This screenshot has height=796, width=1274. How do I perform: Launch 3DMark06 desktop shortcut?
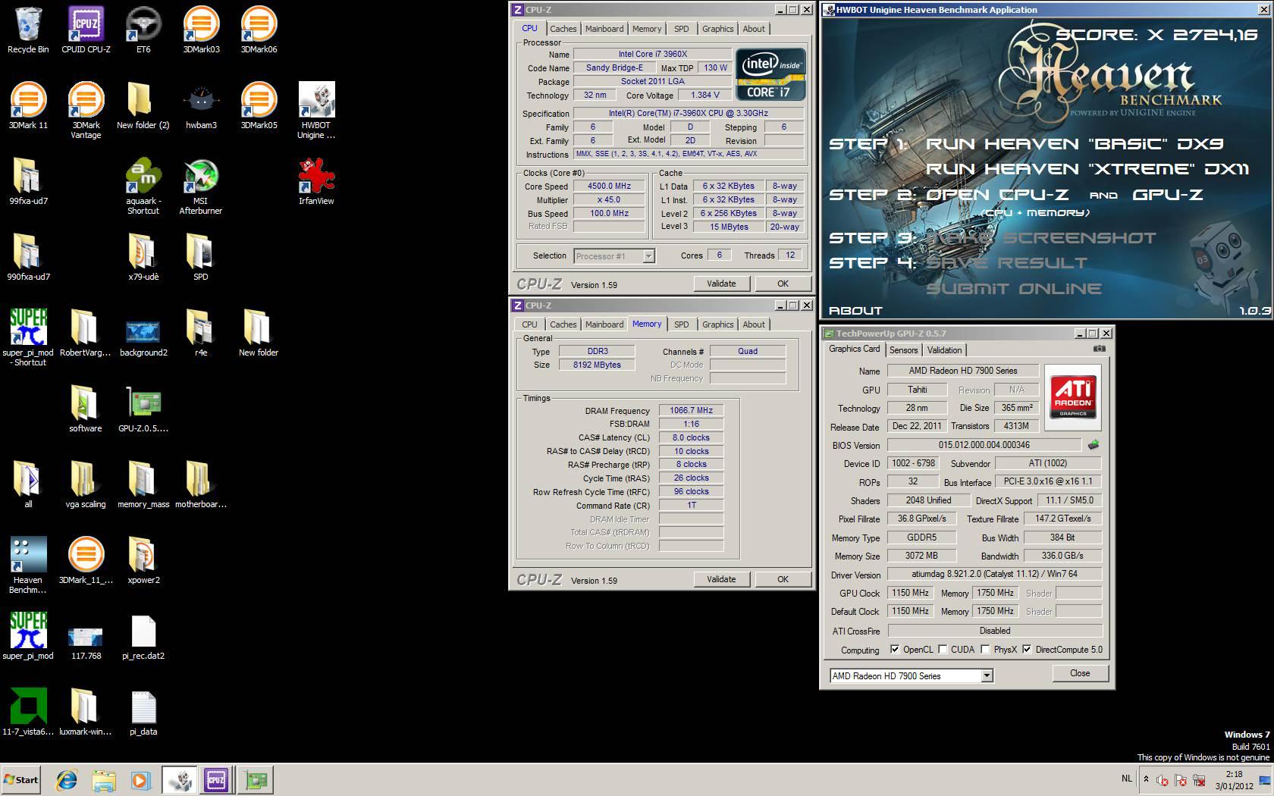[259, 30]
